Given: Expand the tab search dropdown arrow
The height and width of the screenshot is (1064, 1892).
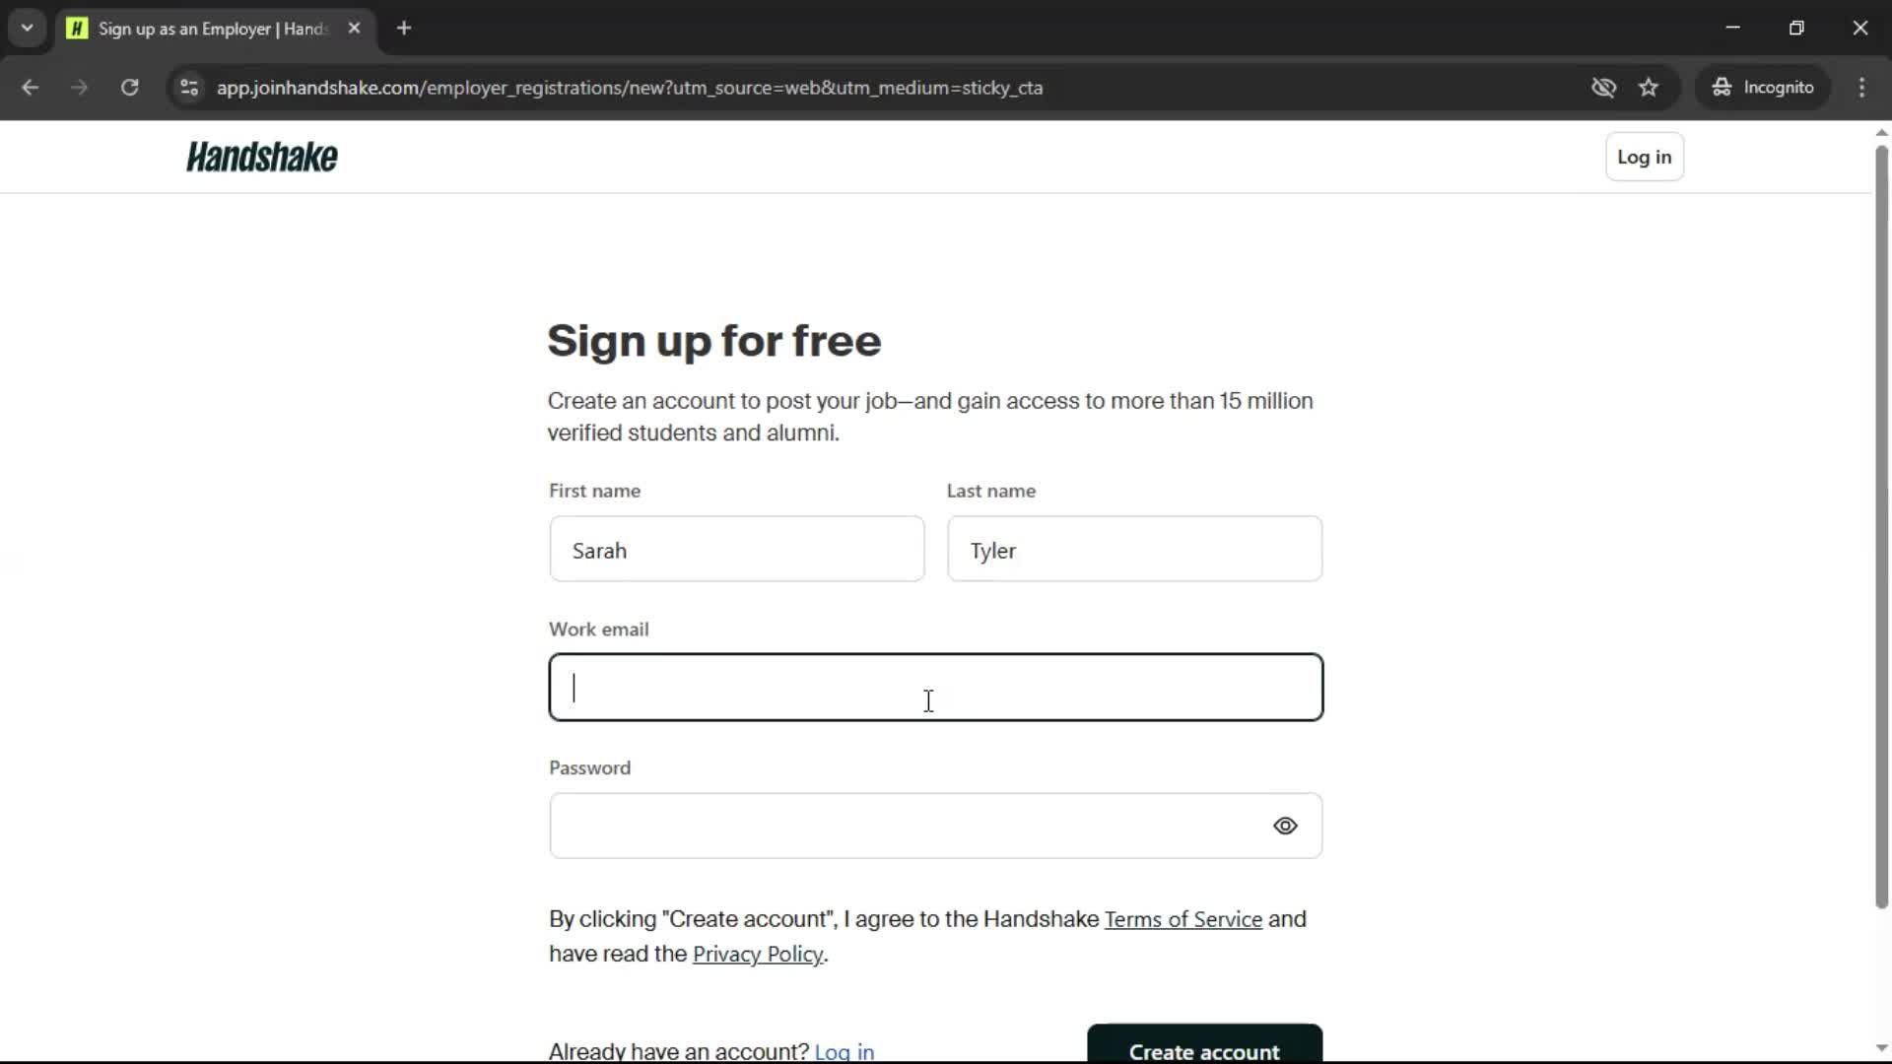Looking at the screenshot, I should click(x=28, y=28).
